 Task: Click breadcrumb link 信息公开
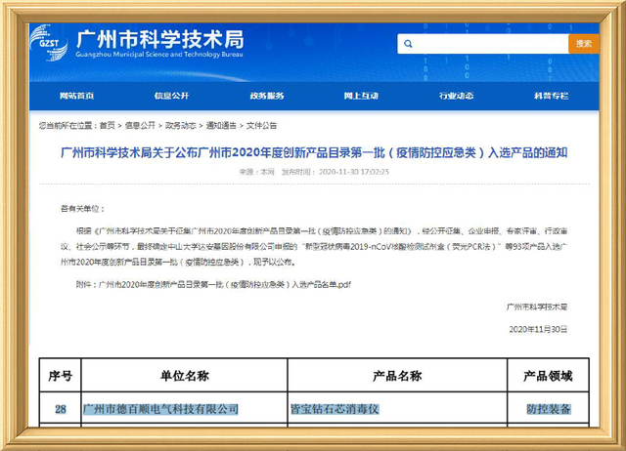click(x=140, y=126)
